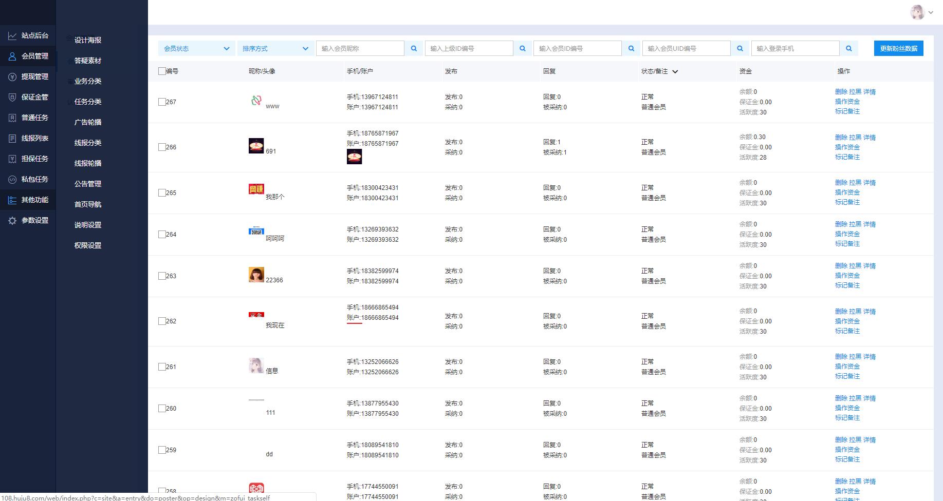Open 设计海报 in the submenu
This screenshot has width=943, height=501.
tap(88, 40)
